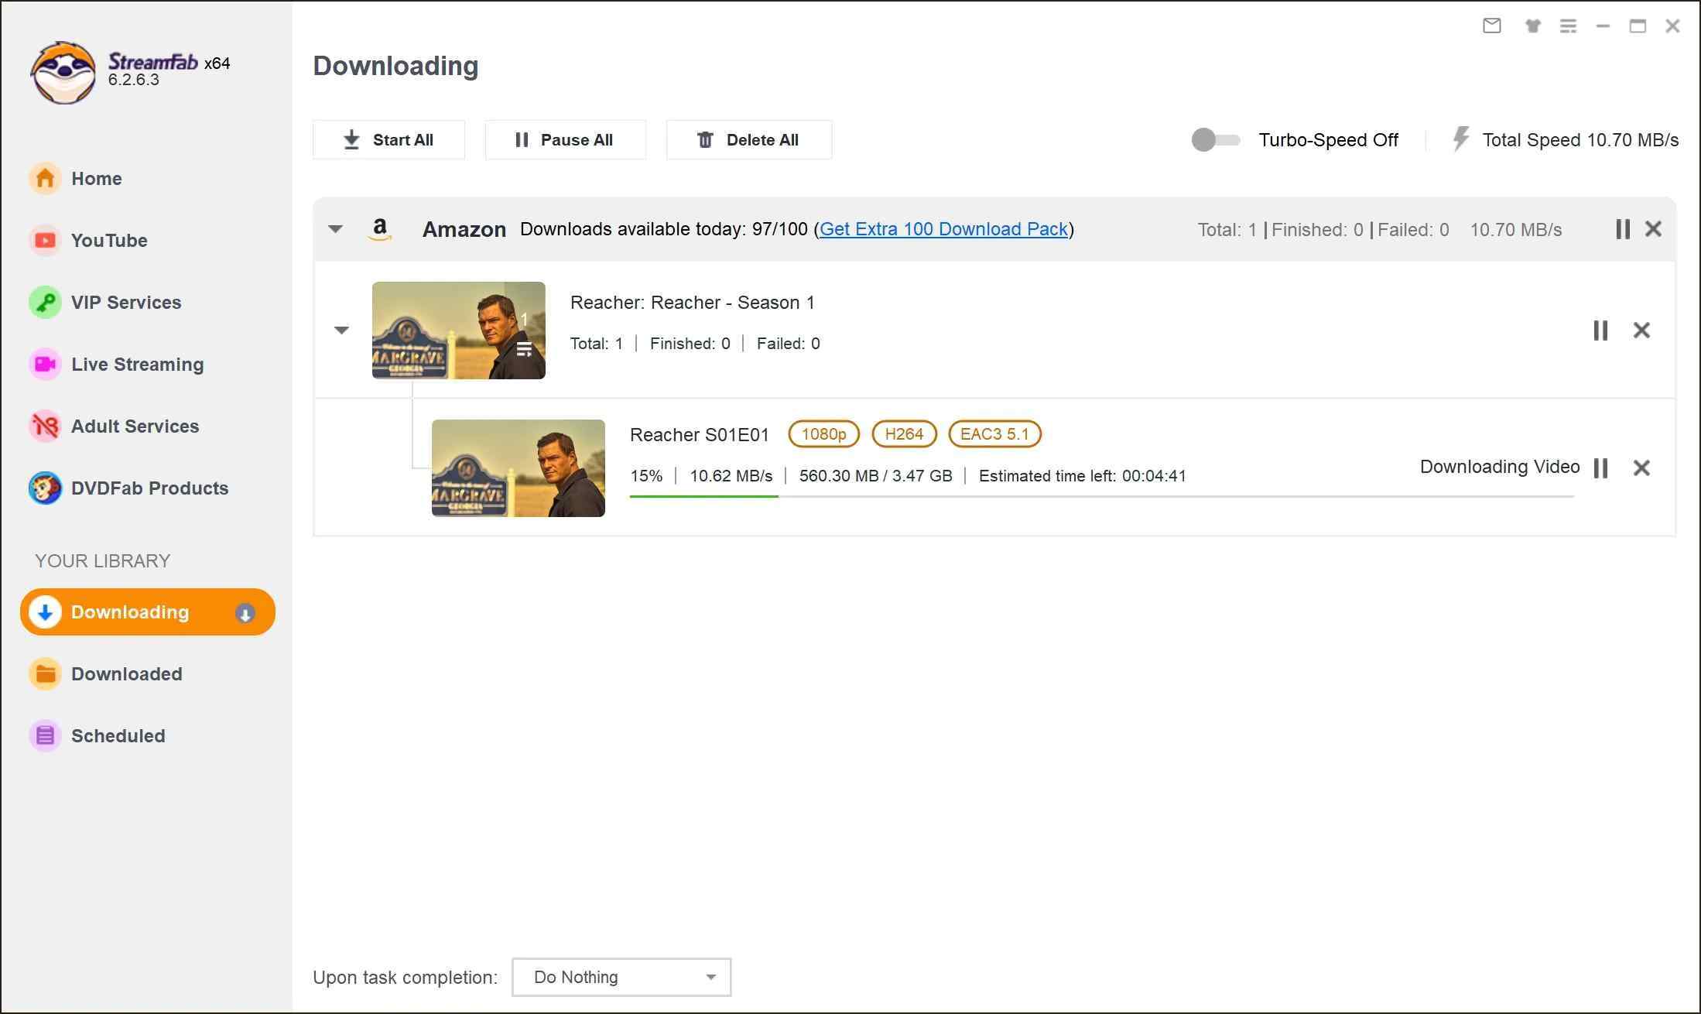Viewport: 1701px width, 1014px height.
Task: Click the Reacher S01E01 episode thumbnail
Action: pos(518,468)
